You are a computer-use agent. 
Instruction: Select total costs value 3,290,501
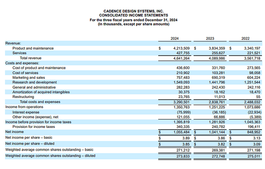[181, 102]
